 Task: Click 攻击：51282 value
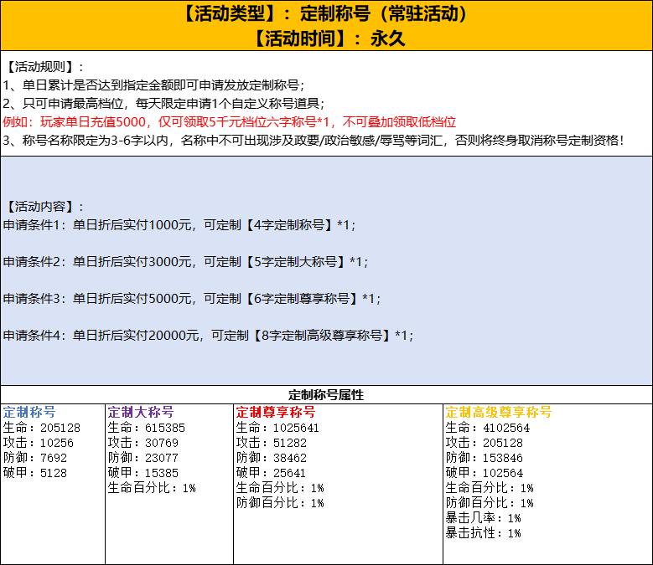[x=272, y=442]
